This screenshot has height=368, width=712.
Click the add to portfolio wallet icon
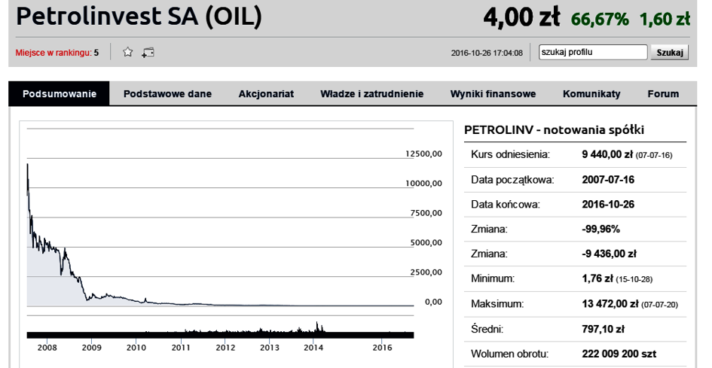148,52
